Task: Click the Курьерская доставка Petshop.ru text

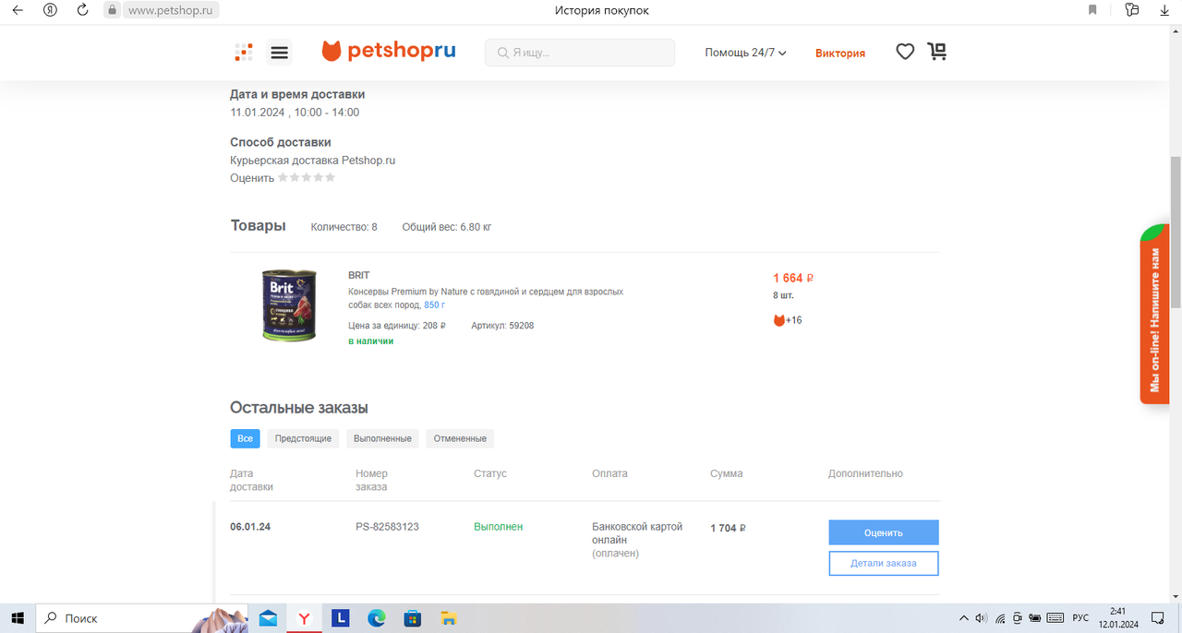Action: pyautogui.click(x=313, y=160)
